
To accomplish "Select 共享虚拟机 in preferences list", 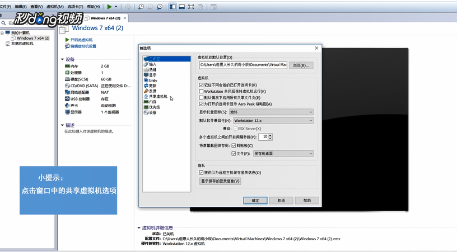I will point(156,97).
